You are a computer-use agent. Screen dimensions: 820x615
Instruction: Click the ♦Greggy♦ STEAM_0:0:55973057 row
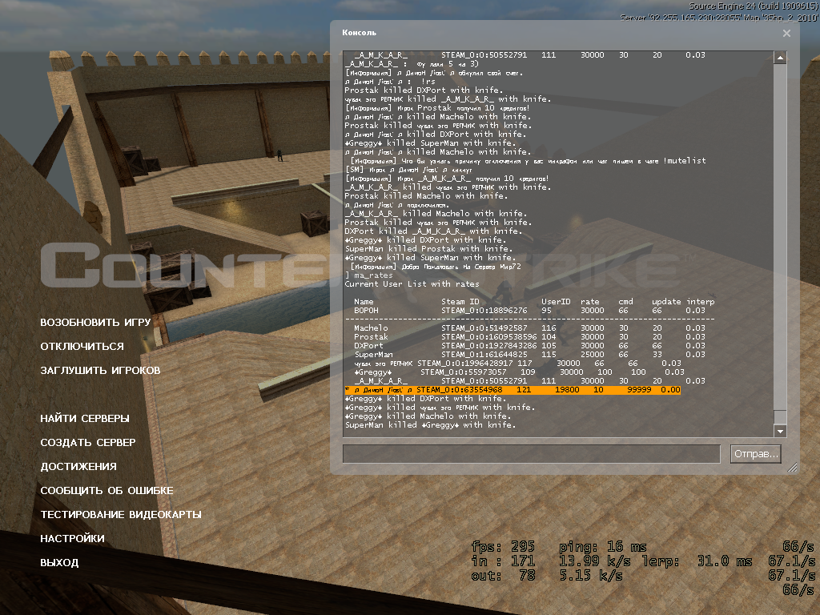point(519,372)
